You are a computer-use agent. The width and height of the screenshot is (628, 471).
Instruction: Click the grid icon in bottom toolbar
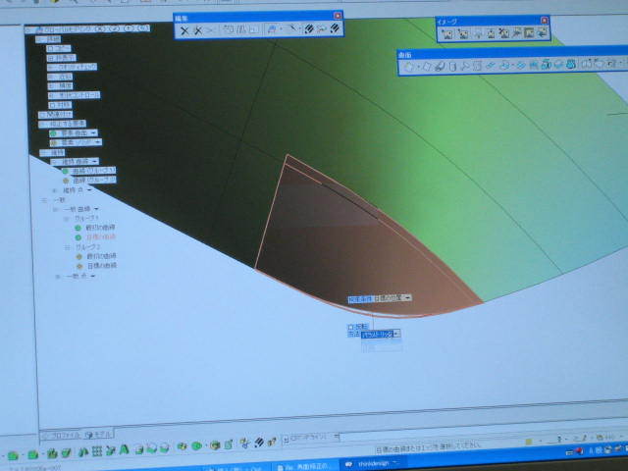[x=96, y=451]
